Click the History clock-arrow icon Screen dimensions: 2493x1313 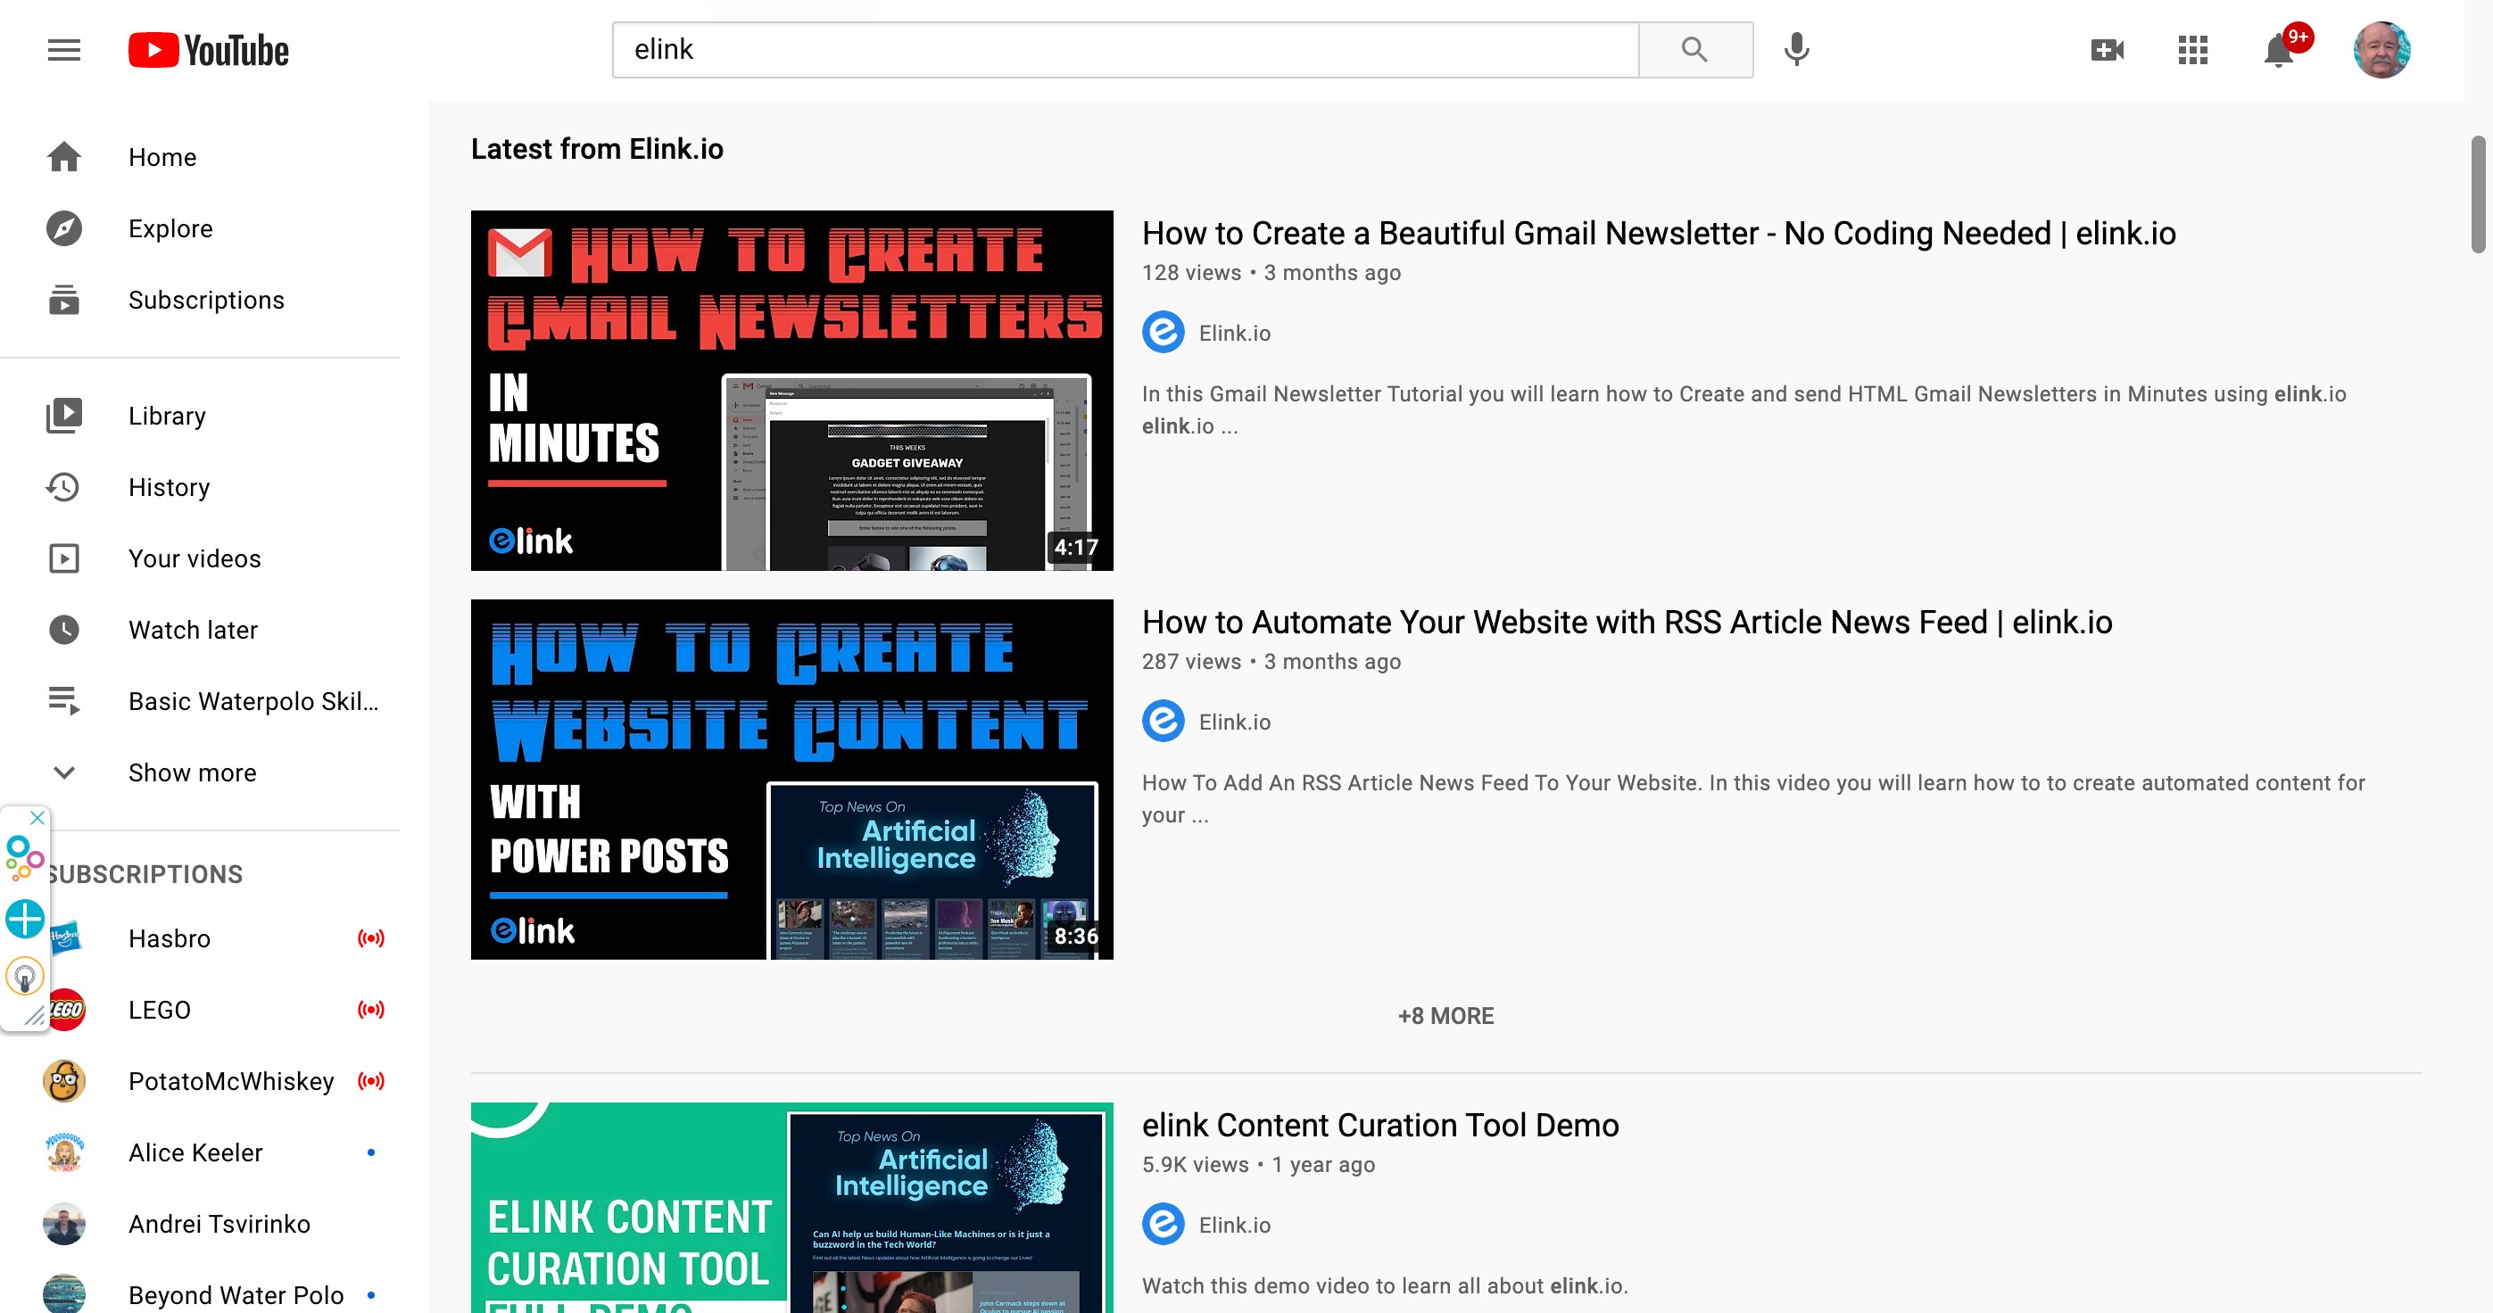click(x=64, y=487)
